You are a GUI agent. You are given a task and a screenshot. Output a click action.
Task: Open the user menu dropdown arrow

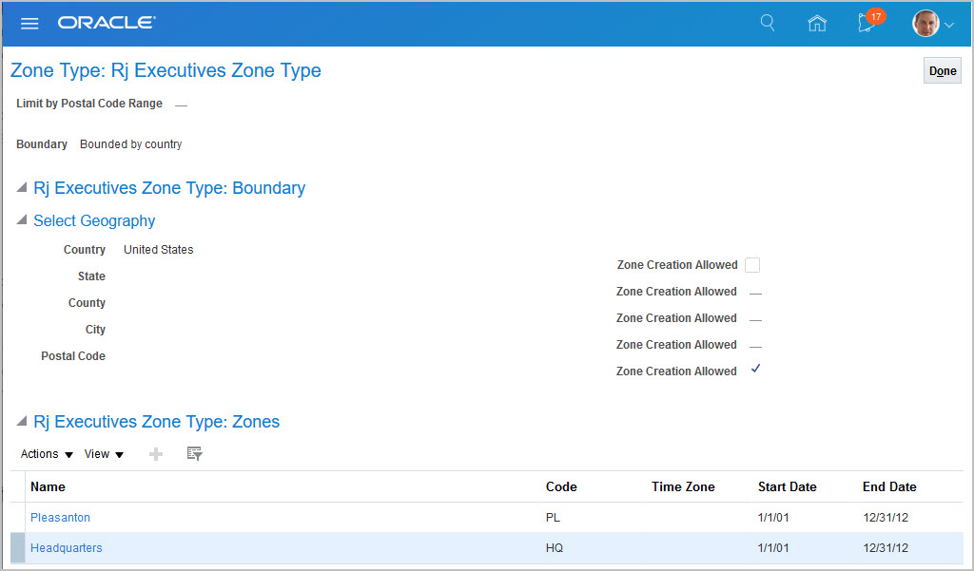click(x=949, y=26)
